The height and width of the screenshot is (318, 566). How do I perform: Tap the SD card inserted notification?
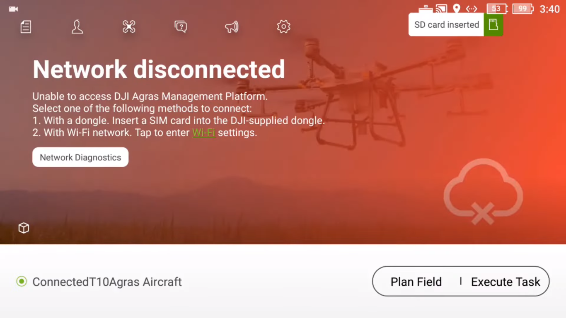[x=446, y=25]
